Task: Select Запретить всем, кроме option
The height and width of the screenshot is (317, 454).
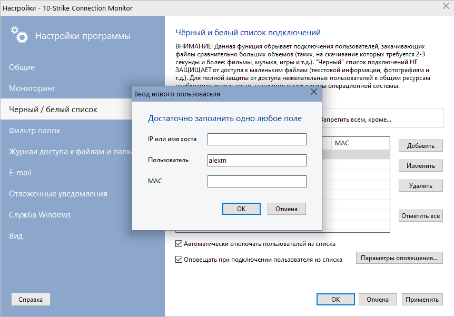Action: pyautogui.click(x=356, y=120)
